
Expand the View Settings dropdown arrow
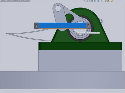pos(113,1)
